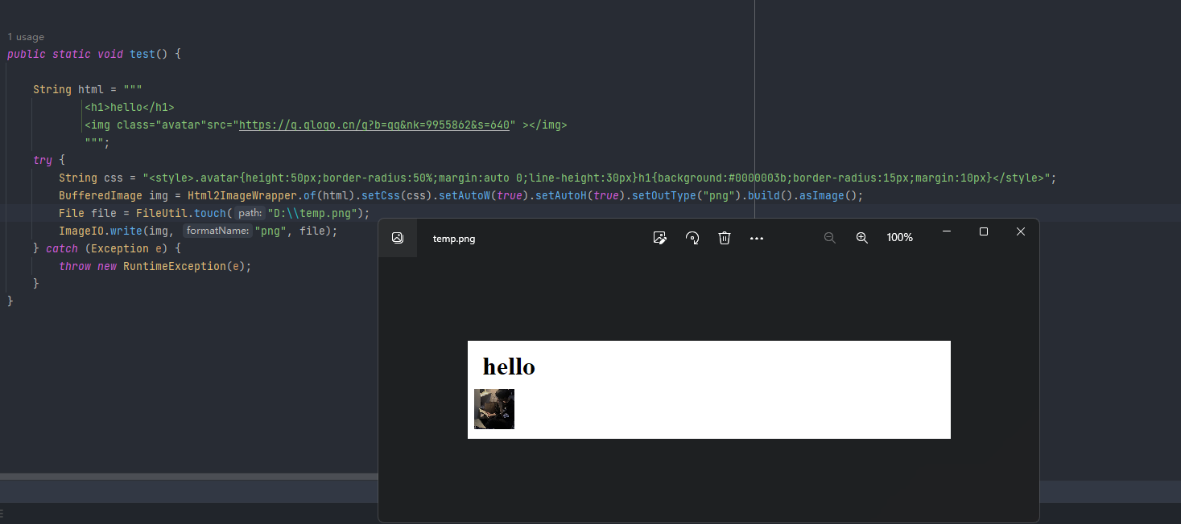Click the 'catch' keyword in editor
1181x524 pixels.
point(62,248)
